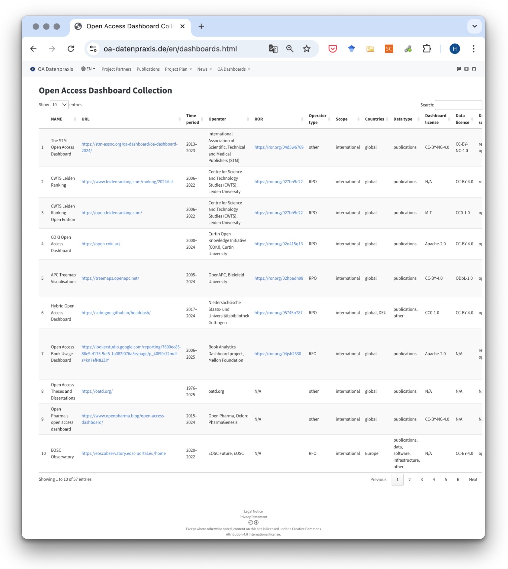The height and width of the screenshot is (569, 508).
Task: Click the yellow folder extension icon
Action: (370, 49)
